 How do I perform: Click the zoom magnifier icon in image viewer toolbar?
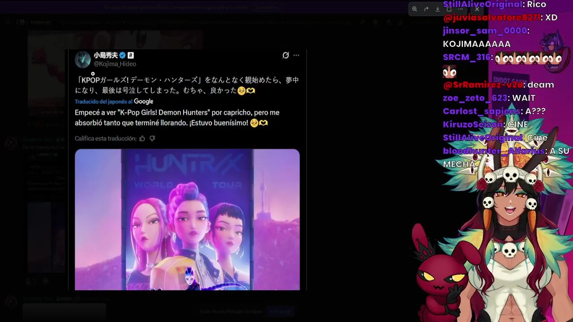[415, 9]
